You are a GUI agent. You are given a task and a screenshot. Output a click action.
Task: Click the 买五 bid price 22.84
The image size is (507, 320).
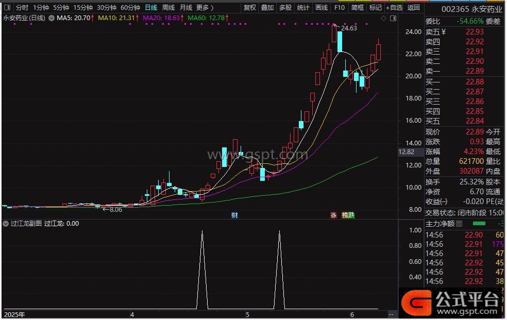coord(475,121)
